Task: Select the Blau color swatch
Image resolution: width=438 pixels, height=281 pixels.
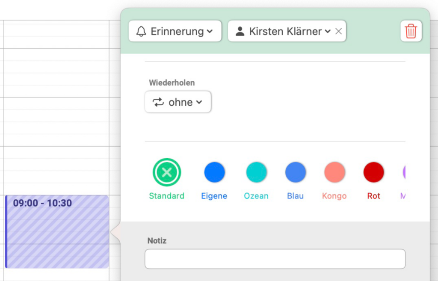Action: (x=295, y=172)
